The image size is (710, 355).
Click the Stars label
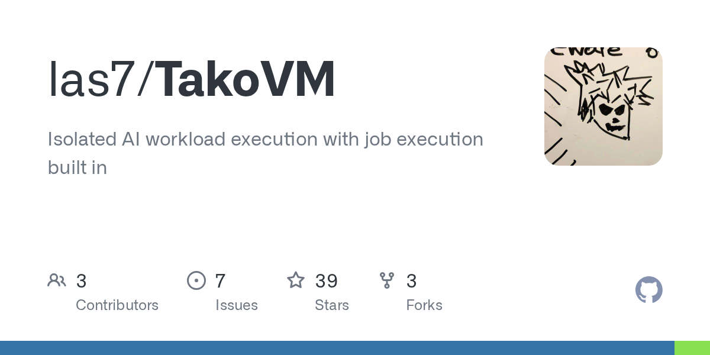click(x=332, y=305)
